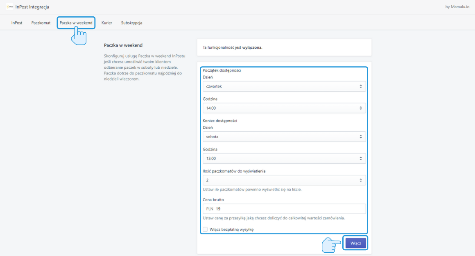Click the by Mamalu.io text

(x=457, y=7)
